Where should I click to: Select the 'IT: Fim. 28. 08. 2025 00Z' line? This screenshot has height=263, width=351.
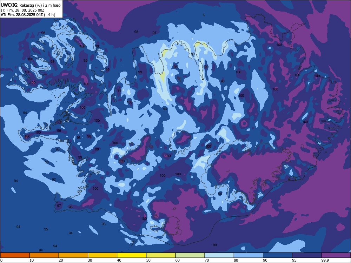coord(22,10)
